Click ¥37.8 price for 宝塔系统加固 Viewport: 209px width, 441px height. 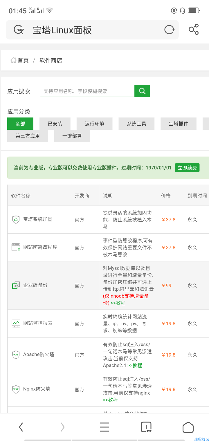[169, 220]
